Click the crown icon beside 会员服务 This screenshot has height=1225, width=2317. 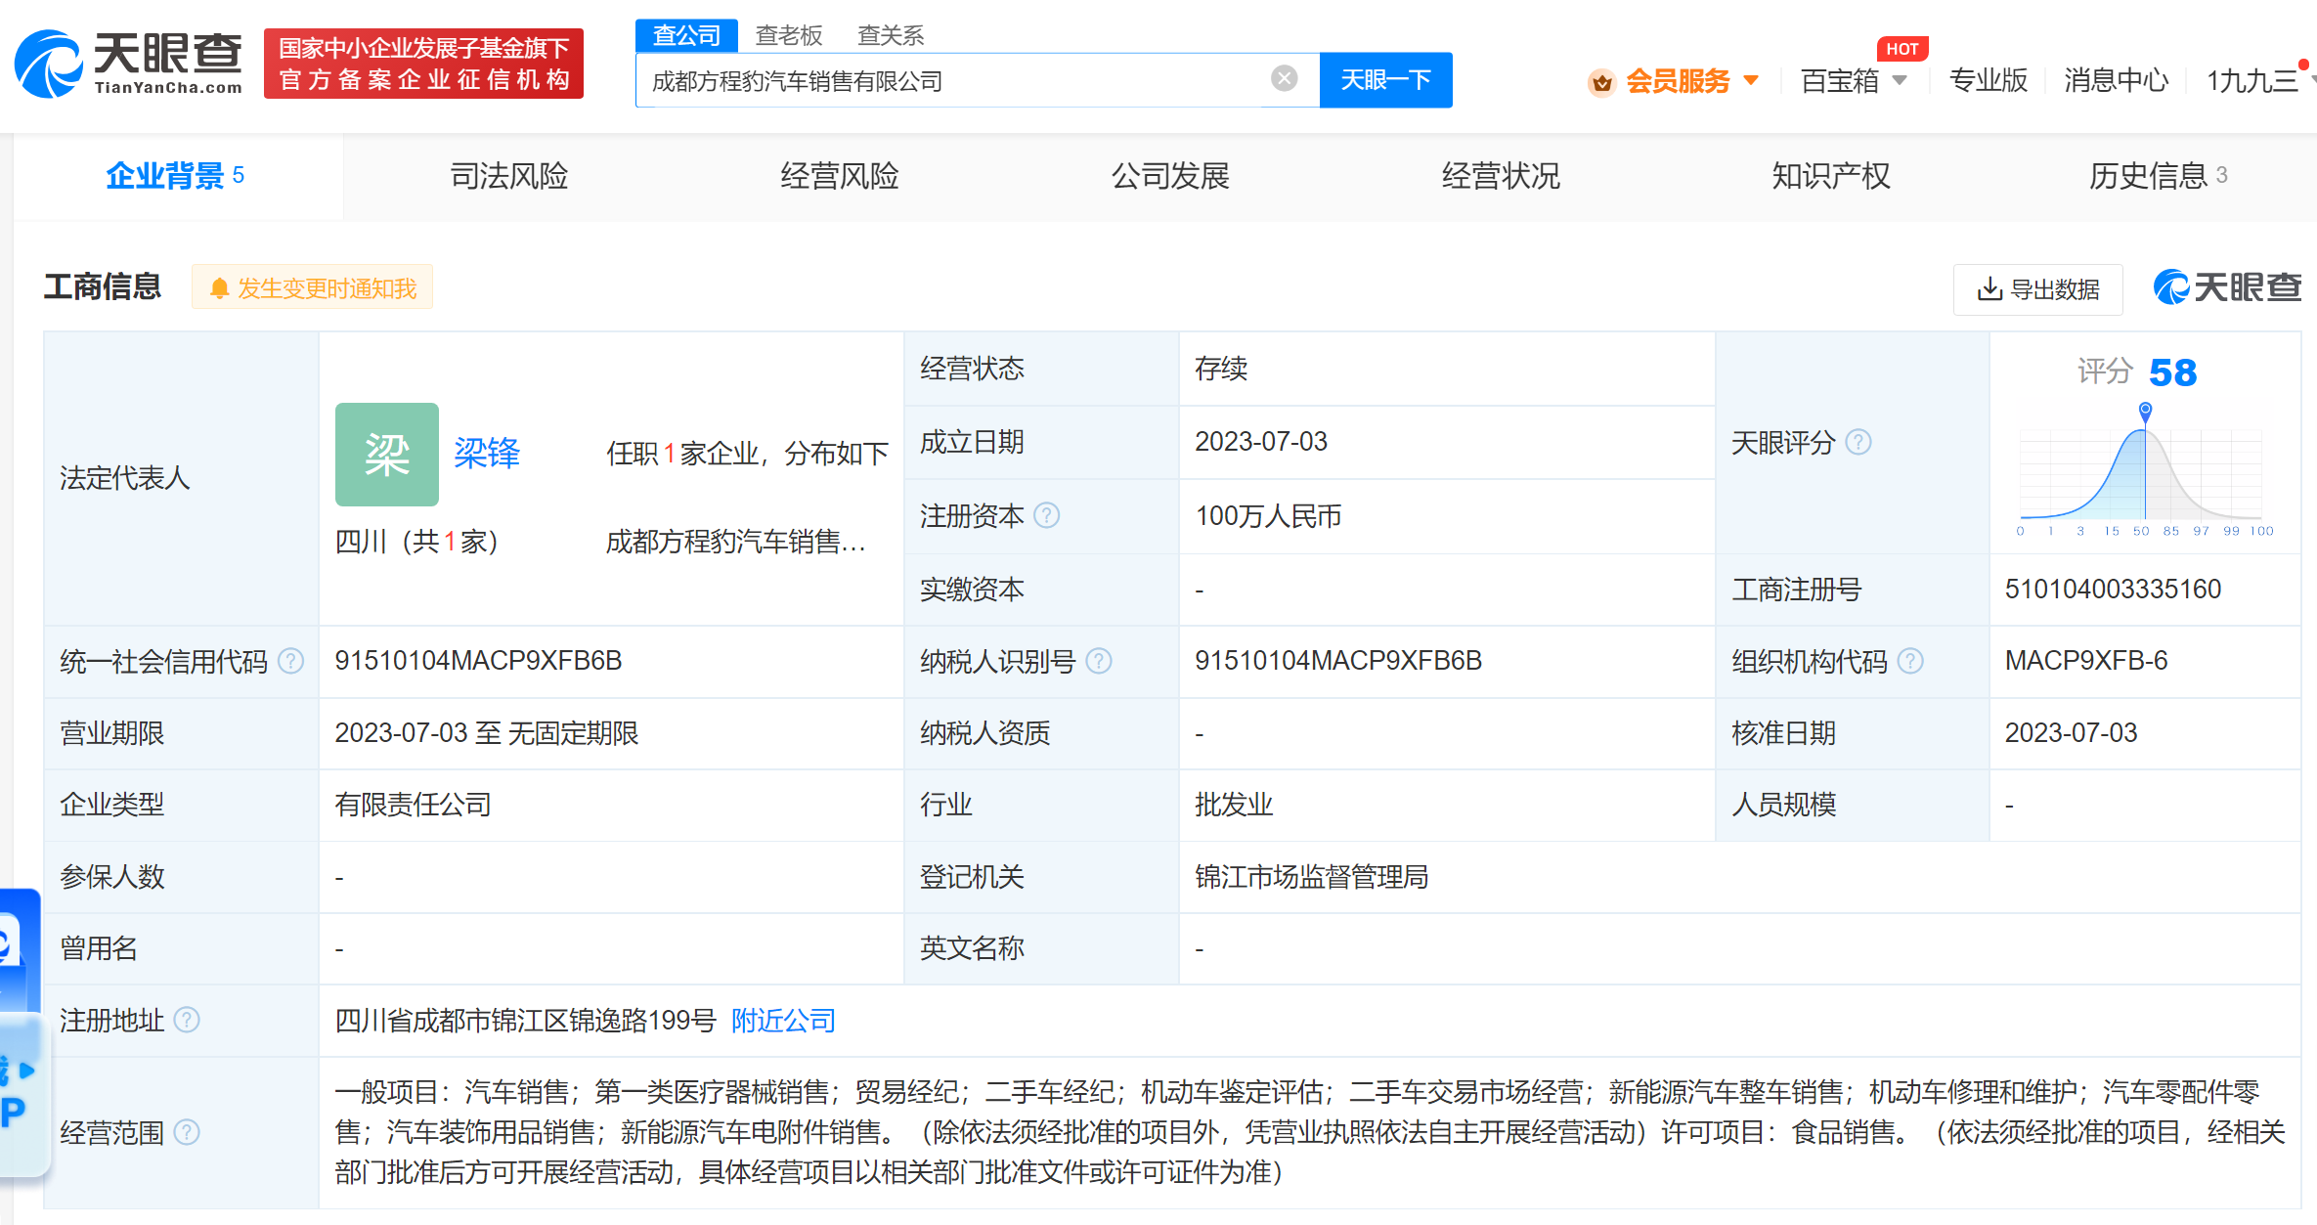(x=1601, y=82)
